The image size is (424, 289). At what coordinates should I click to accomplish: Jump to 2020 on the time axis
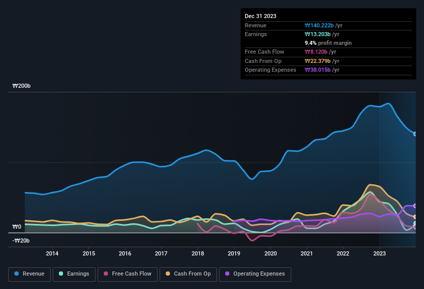pyautogui.click(x=271, y=253)
